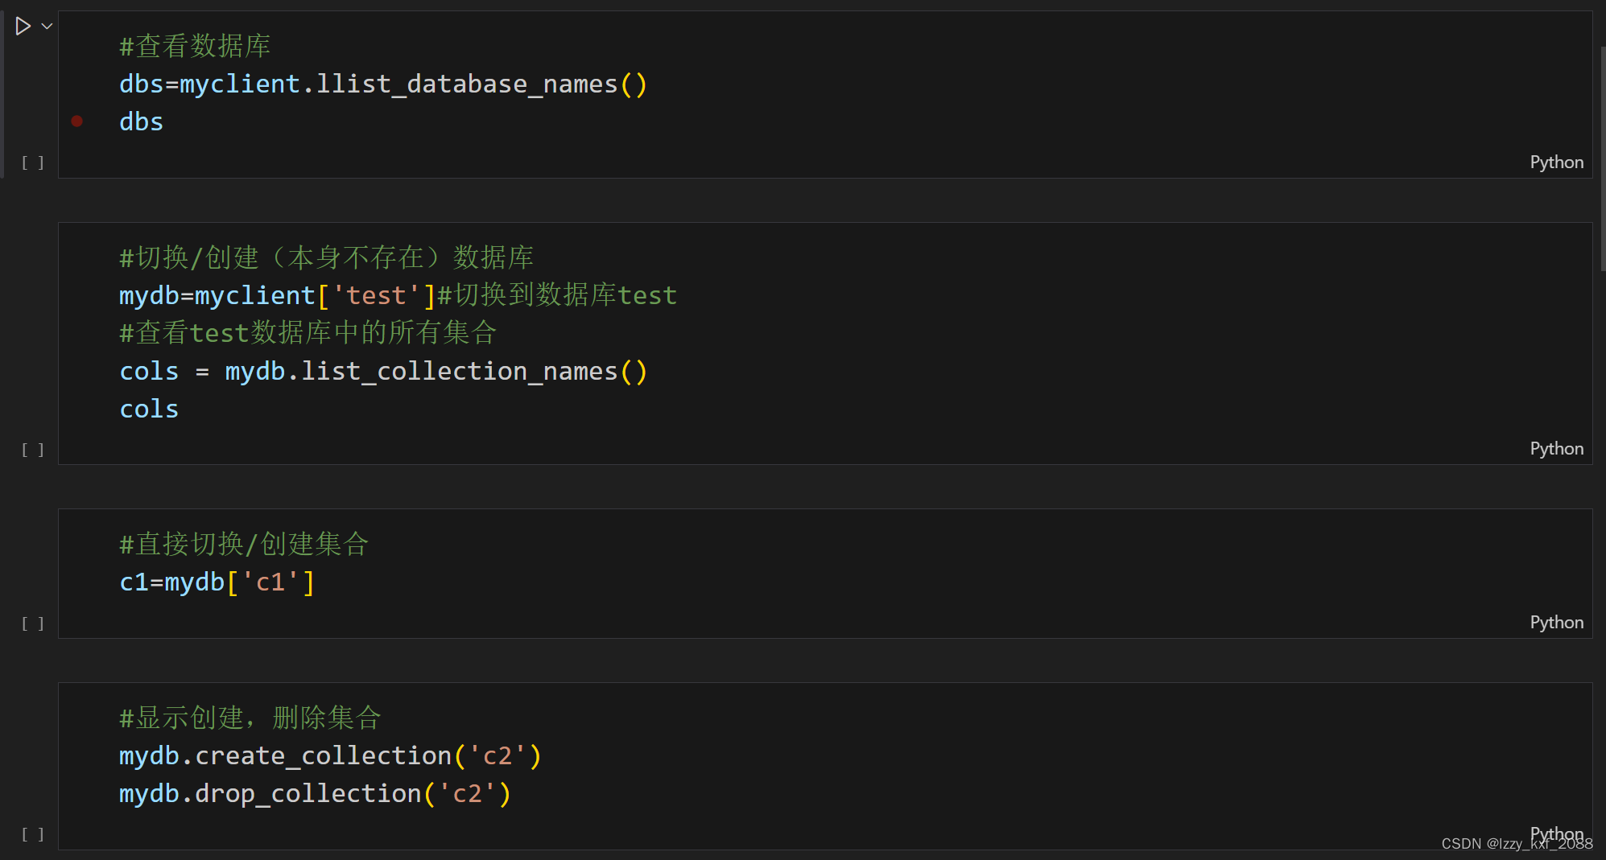
Task: Click the vertical scrollbar thumb
Action: point(1602,158)
